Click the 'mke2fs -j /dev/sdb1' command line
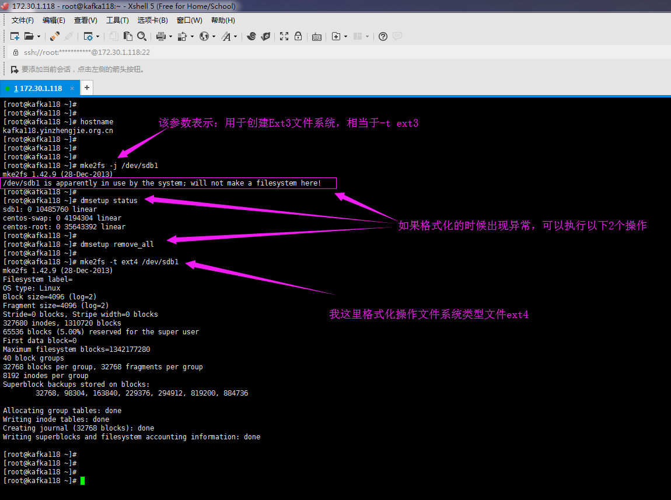Viewport: 671px width, 500px height. click(x=119, y=166)
